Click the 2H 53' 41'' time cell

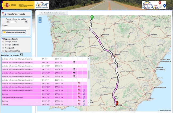(x=48, y=83)
